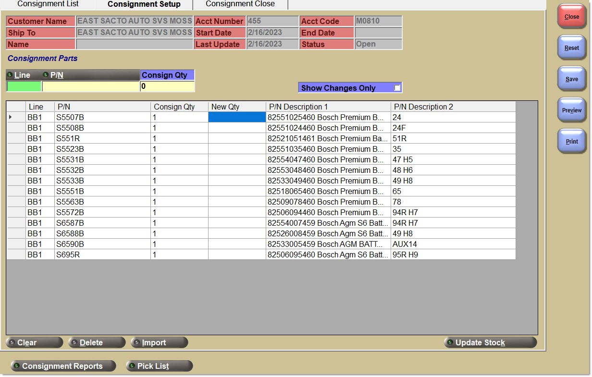Open the Consignment Close tab
This screenshot has width=592, height=377.
pyautogui.click(x=240, y=4)
